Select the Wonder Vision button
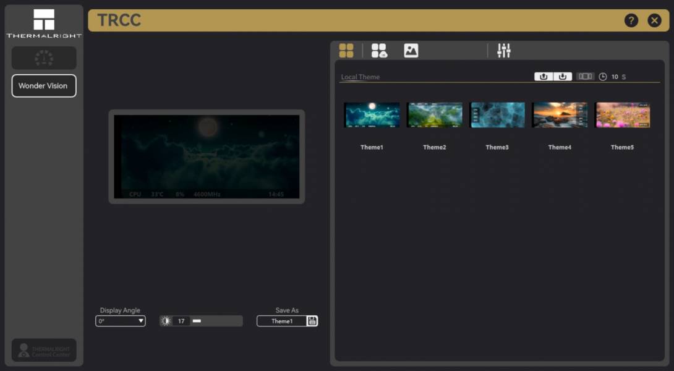The image size is (674, 371). [44, 86]
